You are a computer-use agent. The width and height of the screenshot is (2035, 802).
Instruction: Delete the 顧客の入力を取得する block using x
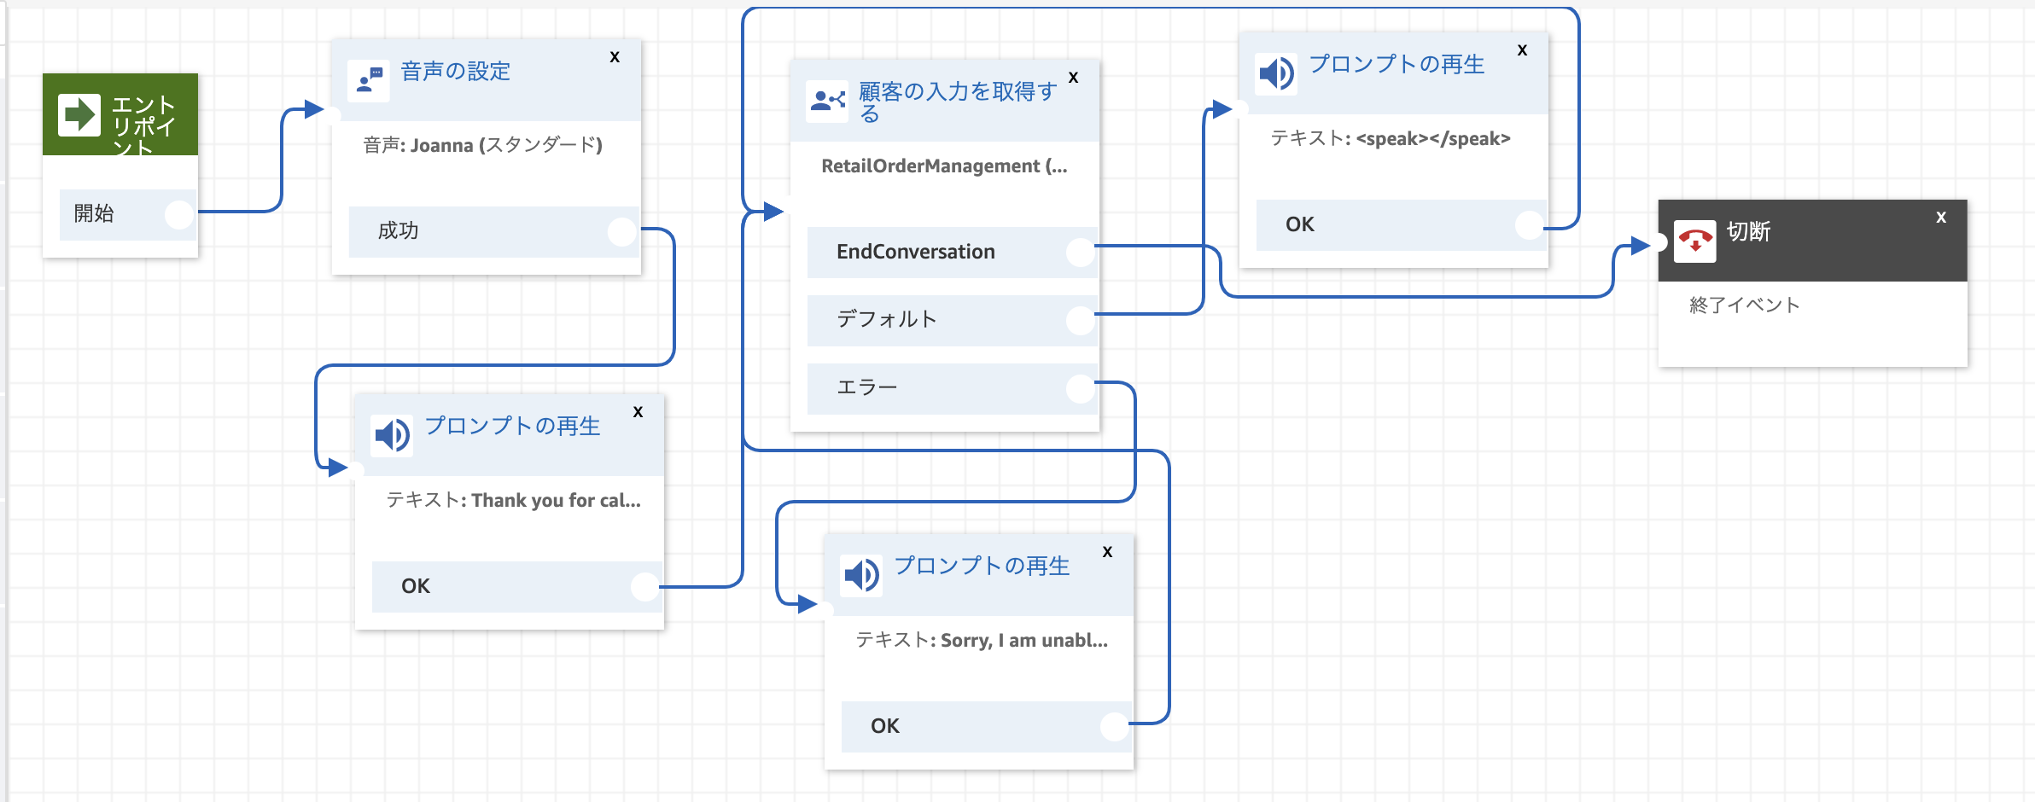pos(1074,78)
